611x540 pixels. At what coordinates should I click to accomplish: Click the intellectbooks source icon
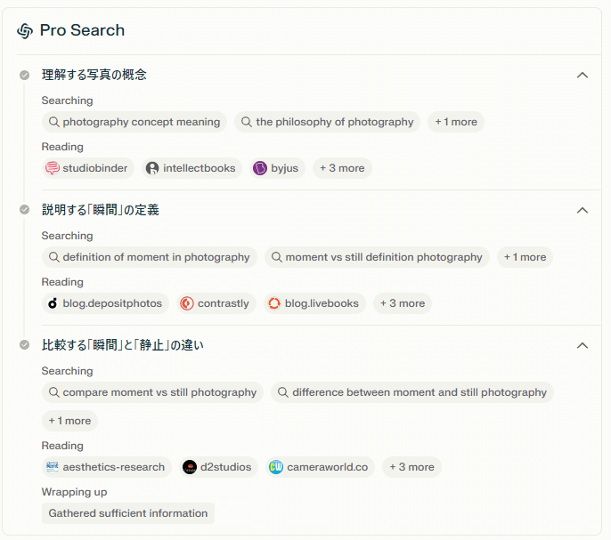152,168
